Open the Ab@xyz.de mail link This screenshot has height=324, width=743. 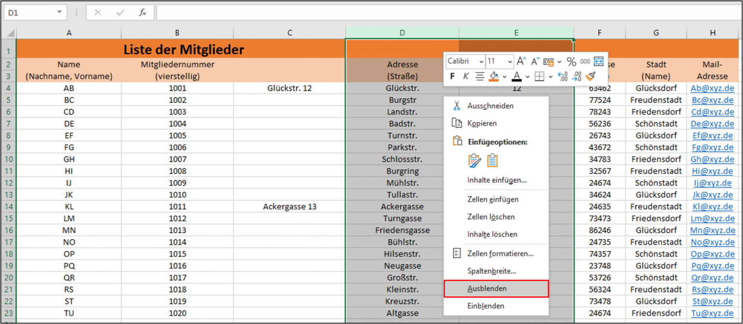pos(713,88)
